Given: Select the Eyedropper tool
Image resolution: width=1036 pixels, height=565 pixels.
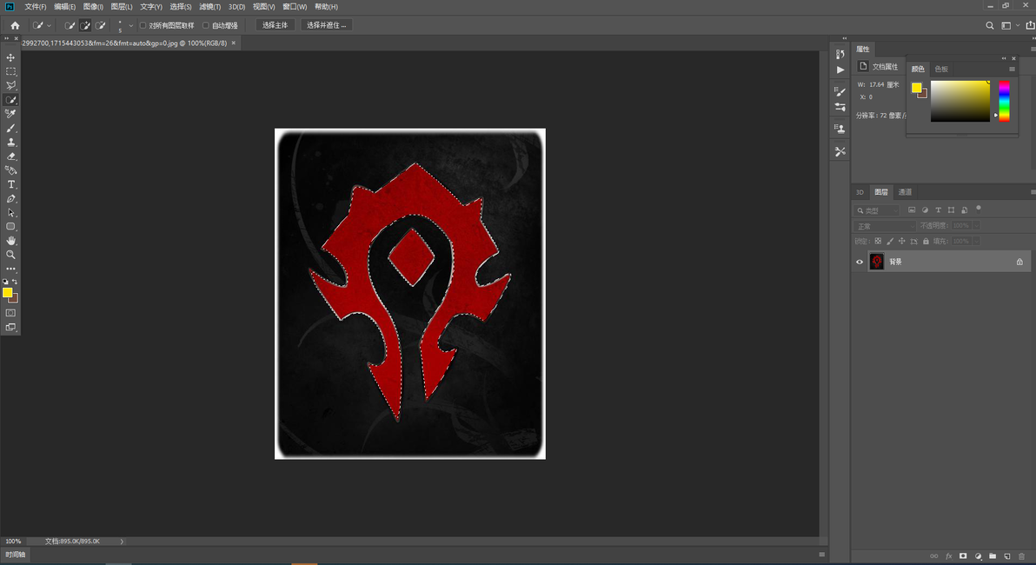Looking at the screenshot, I should (x=10, y=114).
